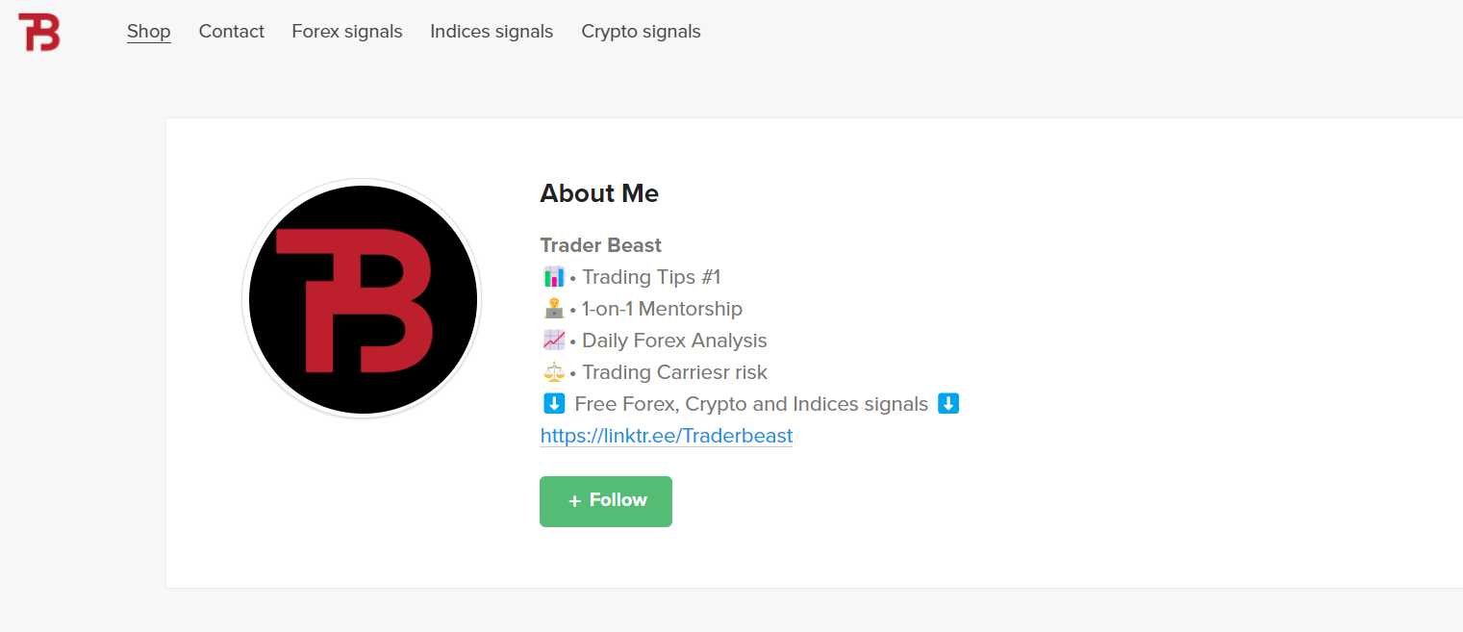The width and height of the screenshot is (1463, 632).
Task: Click the About Me heading
Action: pos(599,193)
